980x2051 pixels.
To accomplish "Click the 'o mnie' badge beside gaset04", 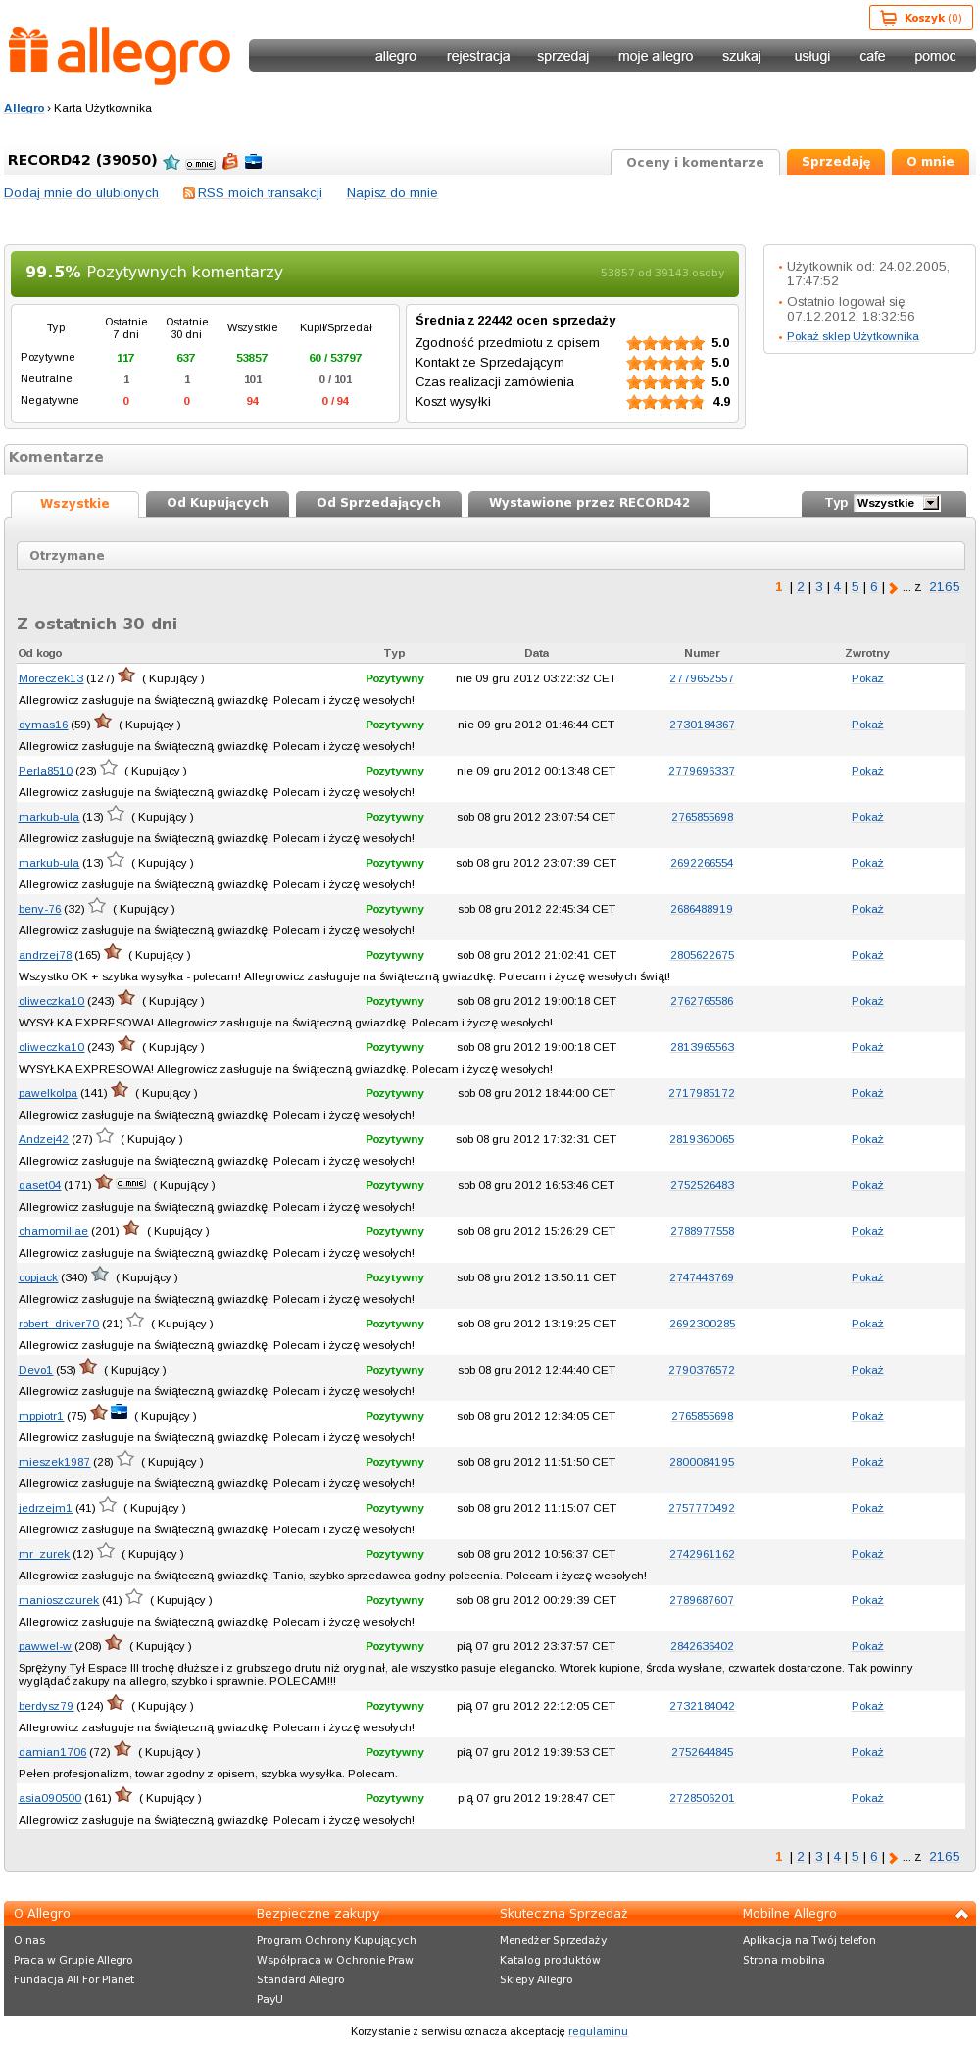I will (x=130, y=1184).
